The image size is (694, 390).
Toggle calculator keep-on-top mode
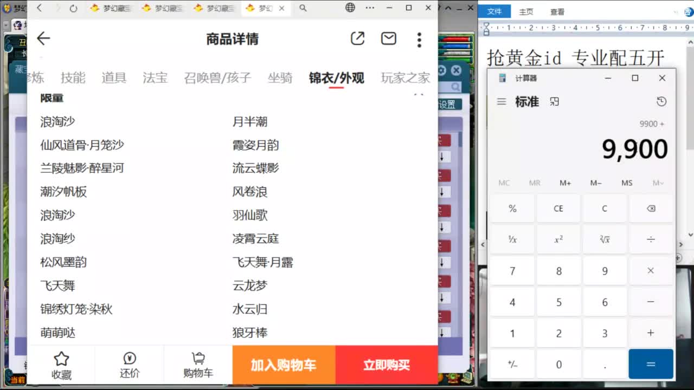554,102
